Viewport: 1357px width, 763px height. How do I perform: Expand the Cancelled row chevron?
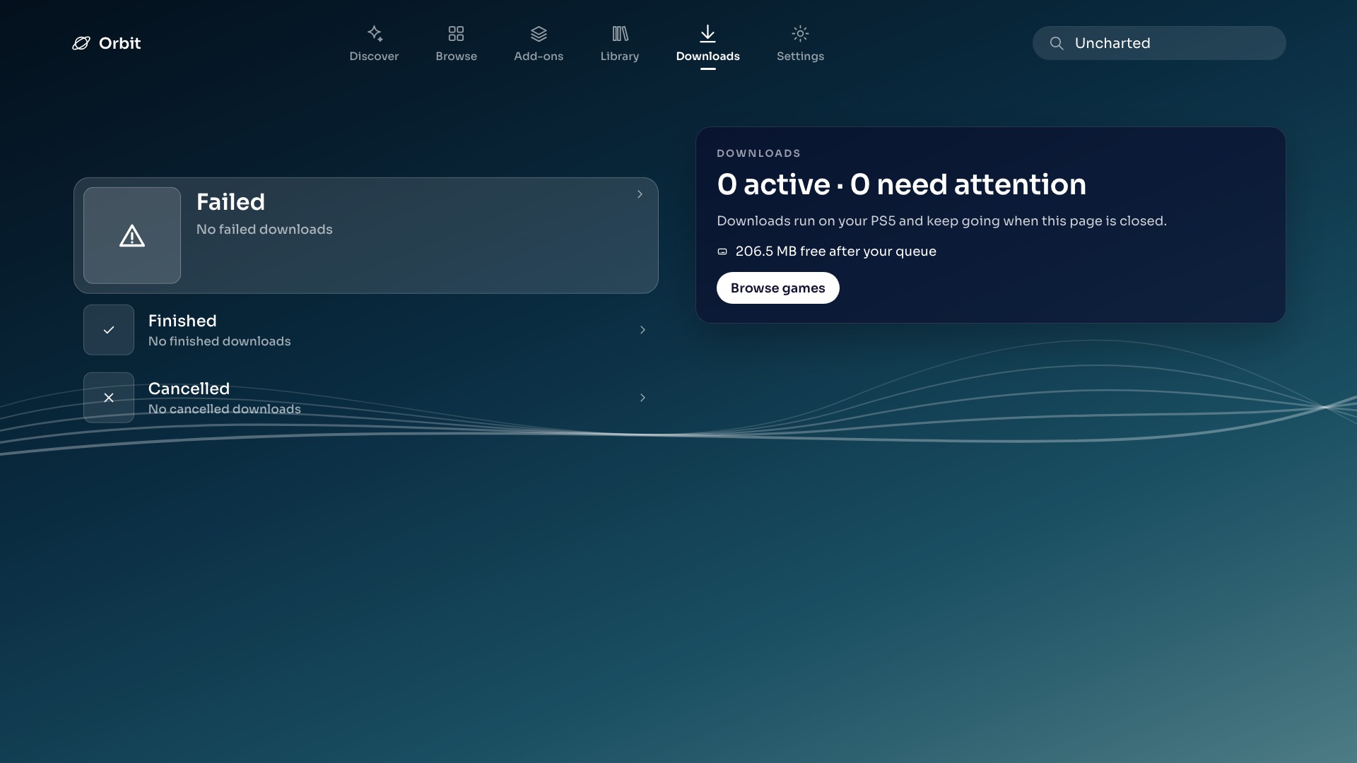tap(642, 398)
